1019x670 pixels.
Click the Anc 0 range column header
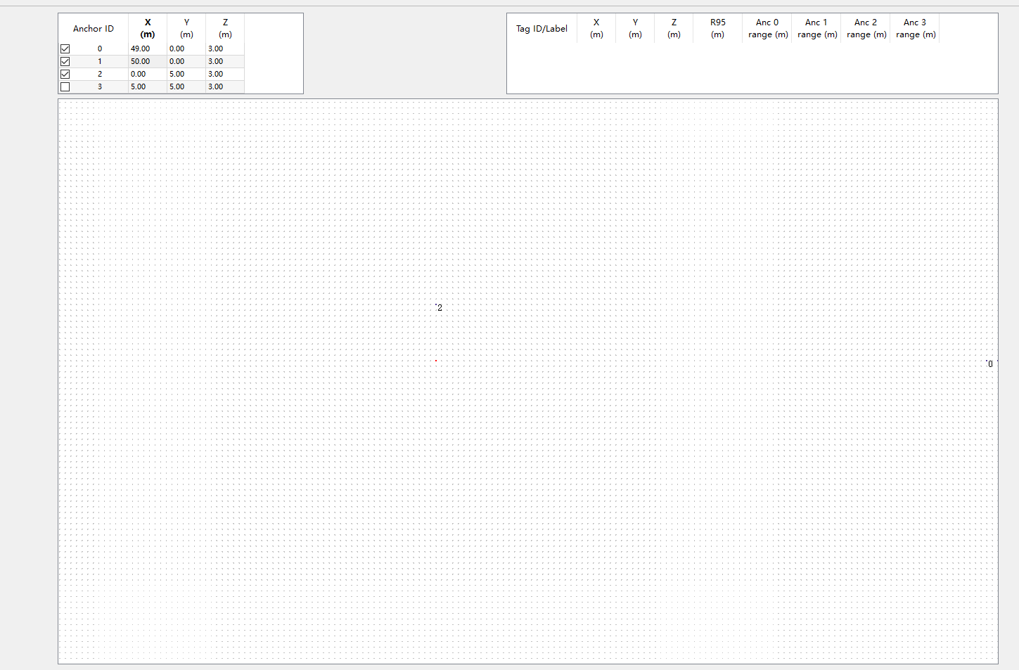pos(767,29)
